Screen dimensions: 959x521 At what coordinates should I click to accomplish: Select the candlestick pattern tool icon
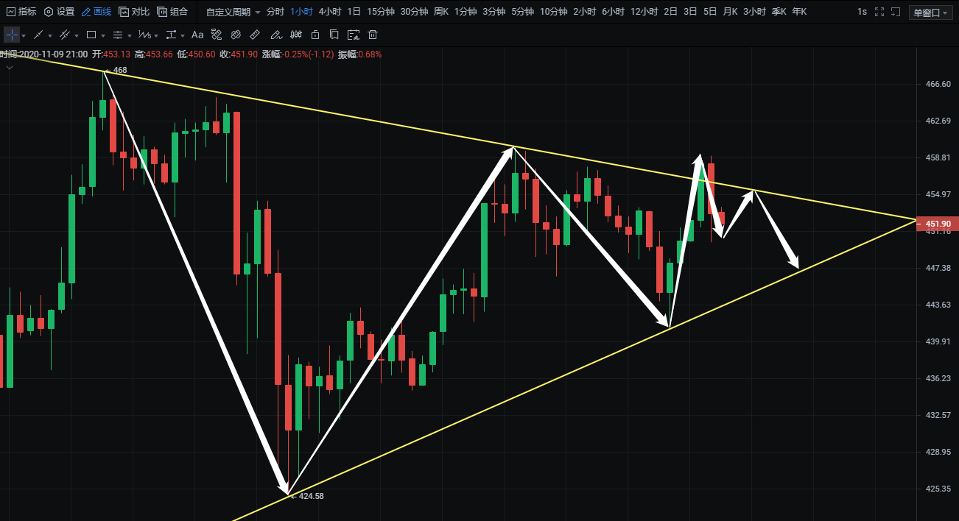295,35
